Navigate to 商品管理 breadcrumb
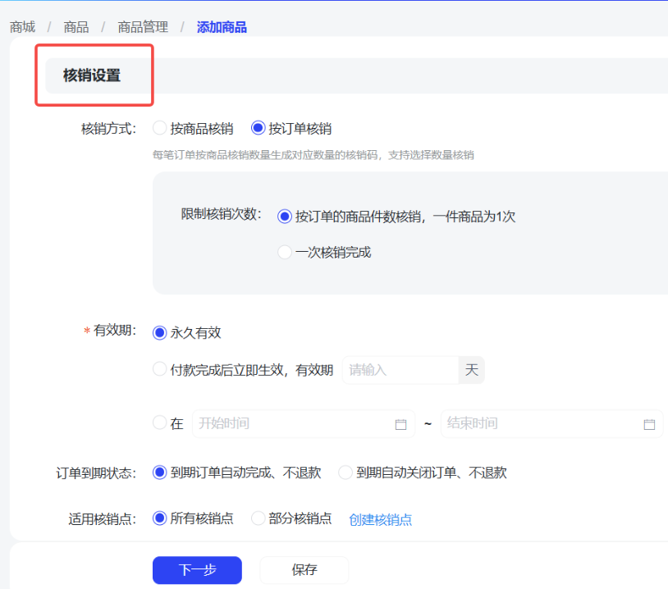 (x=143, y=27)
